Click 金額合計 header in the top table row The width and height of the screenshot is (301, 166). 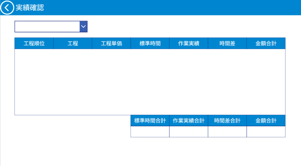click(x=266, y=43)
